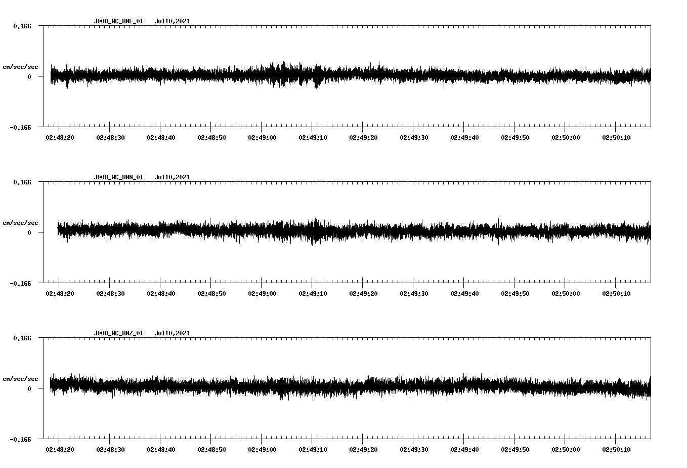Click the -0.166 lower axis value on the HNN plot
The height and width of the screenshot is (468, 687).
[x=20, y=283]
